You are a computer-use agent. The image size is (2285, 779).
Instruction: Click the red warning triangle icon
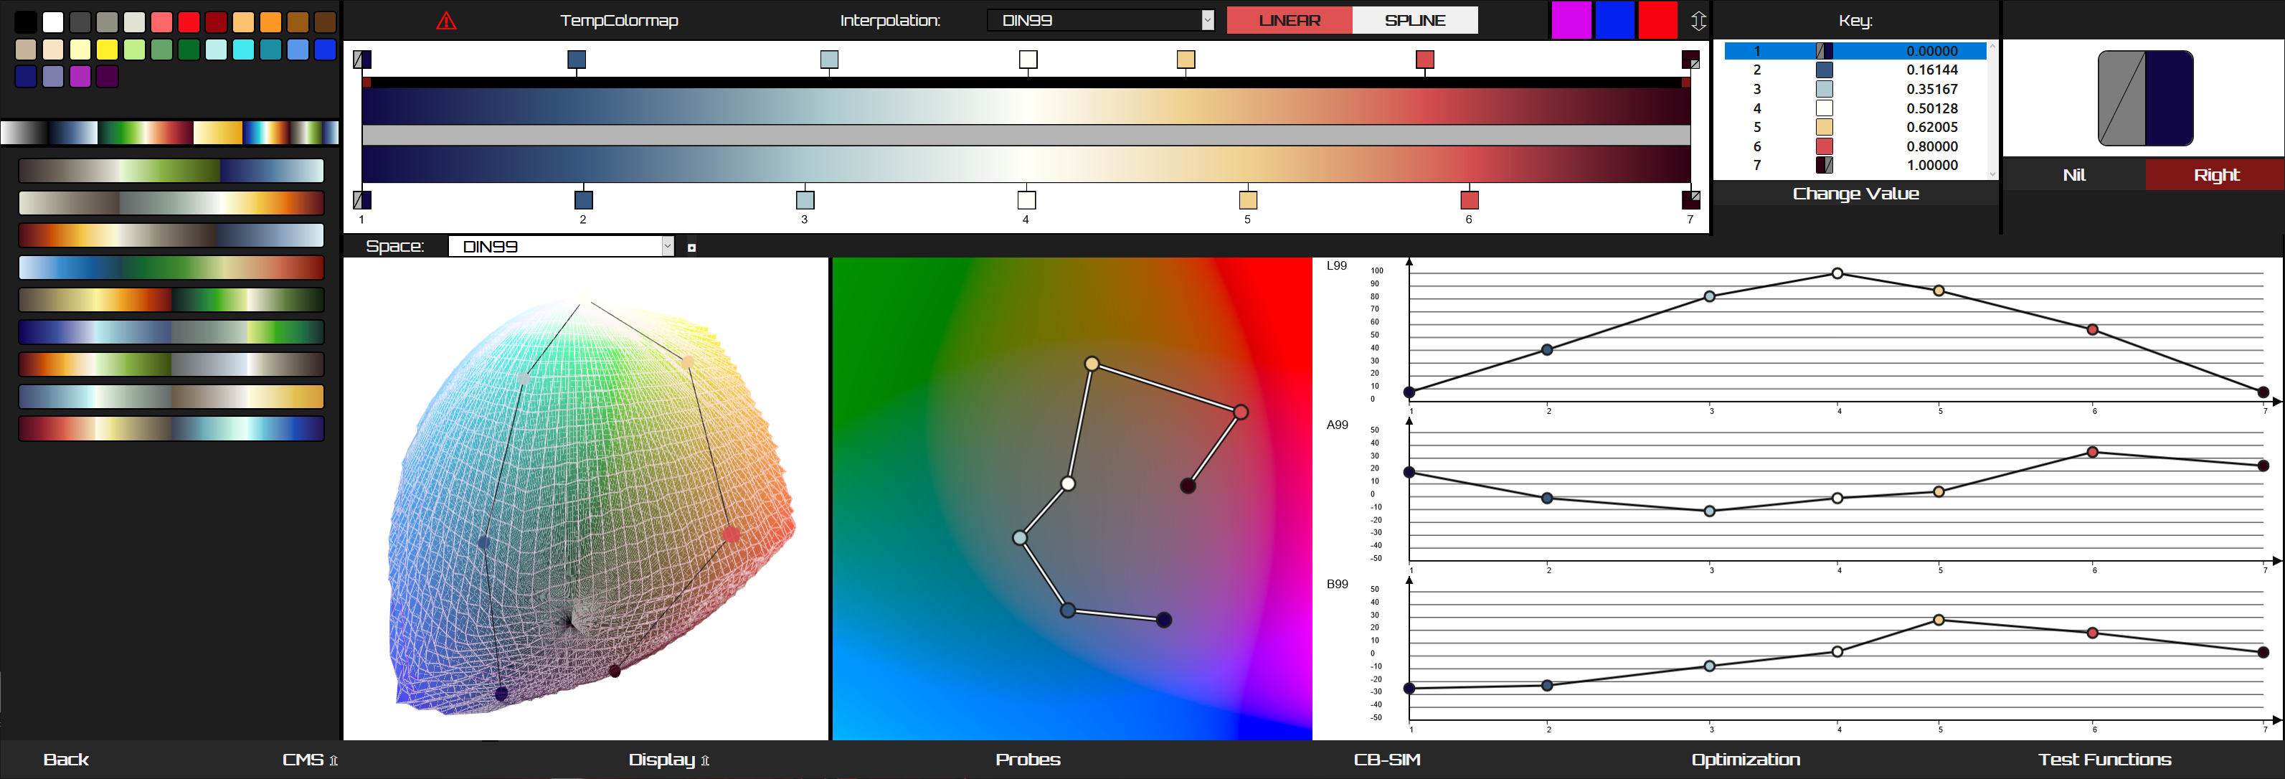(x=446, y=20)
